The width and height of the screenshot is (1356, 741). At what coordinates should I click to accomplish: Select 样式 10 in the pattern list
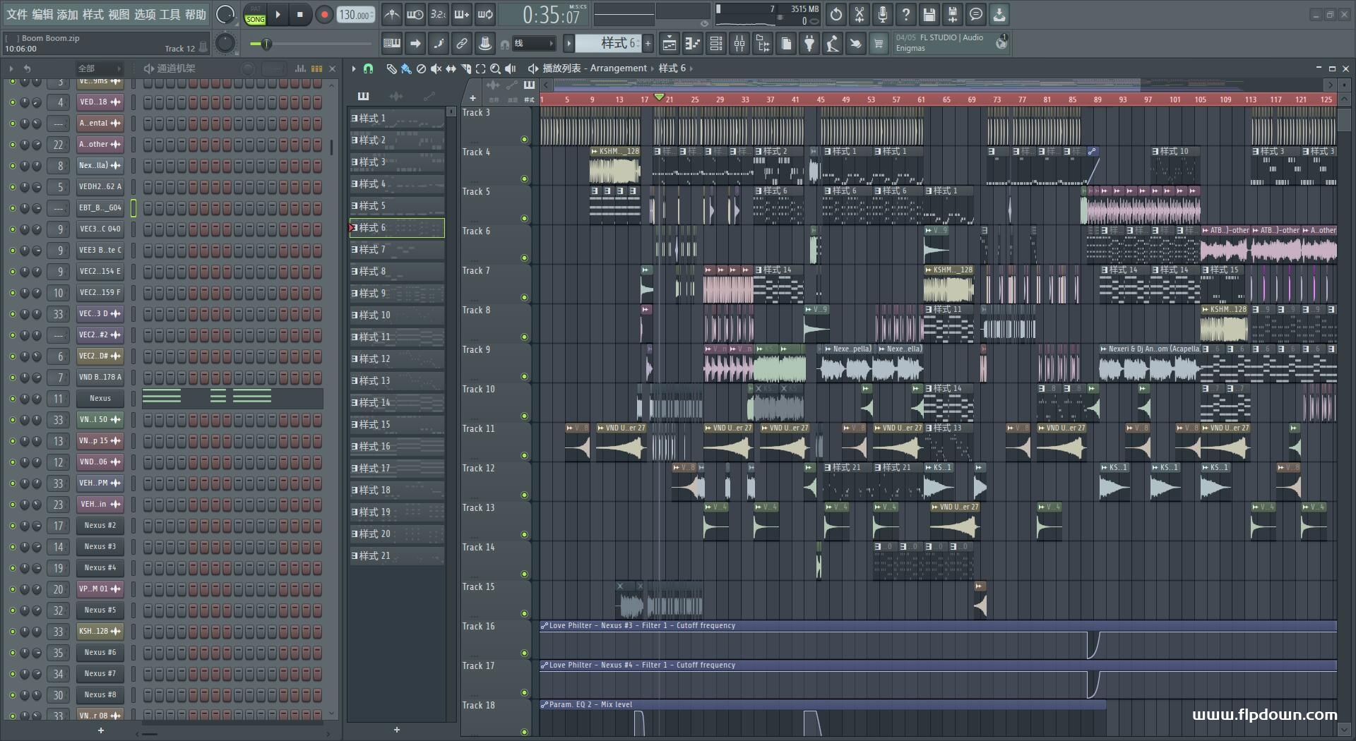pos(397,315)
